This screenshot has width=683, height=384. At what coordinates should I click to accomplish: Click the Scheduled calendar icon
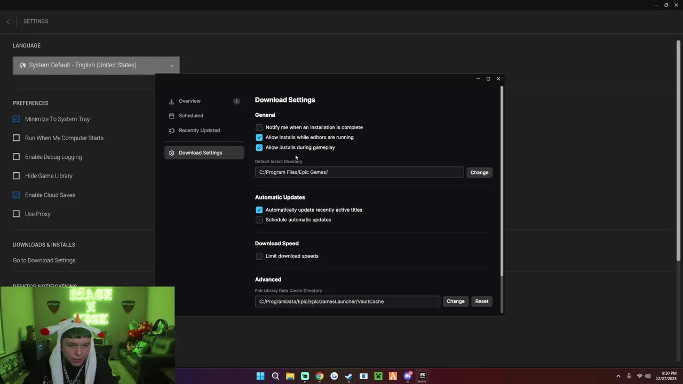(171, 116)
